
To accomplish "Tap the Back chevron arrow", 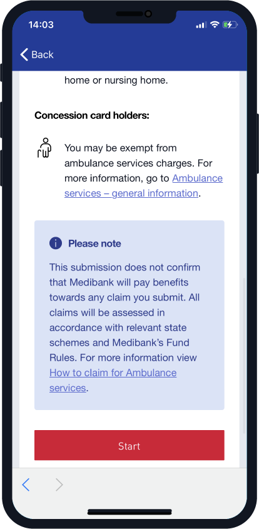I will pyautogui.click(x=24, y=54).
